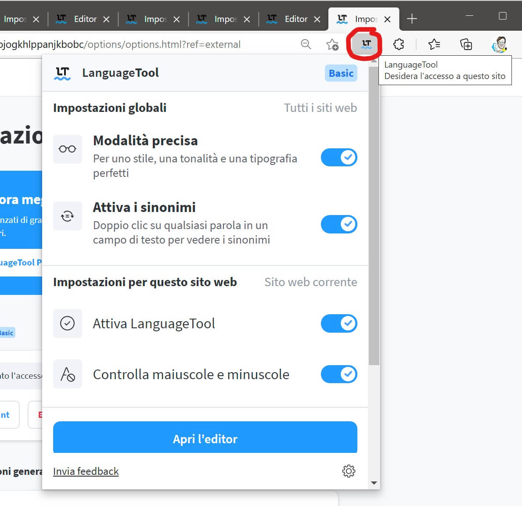Open the Favorites star list icon
The width and height of the screenshot is (522, 506).
coord(434,44)
